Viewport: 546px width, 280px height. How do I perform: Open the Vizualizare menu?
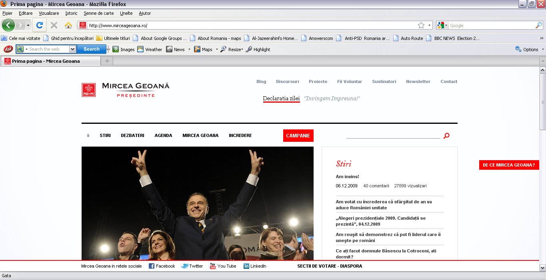click(49, 13)
